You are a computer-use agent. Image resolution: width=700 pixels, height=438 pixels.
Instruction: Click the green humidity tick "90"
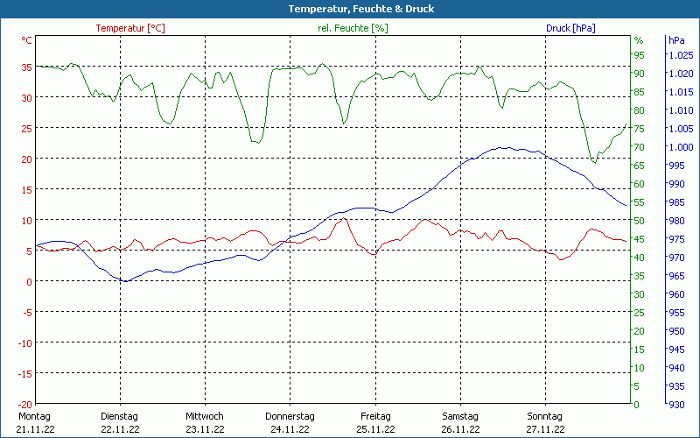[x=640, y=74]
